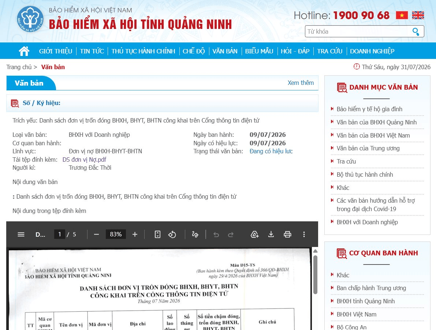Click the PDF scrollbar up arrow
This screenshot has height=330, width=436.
click(315, 251)
